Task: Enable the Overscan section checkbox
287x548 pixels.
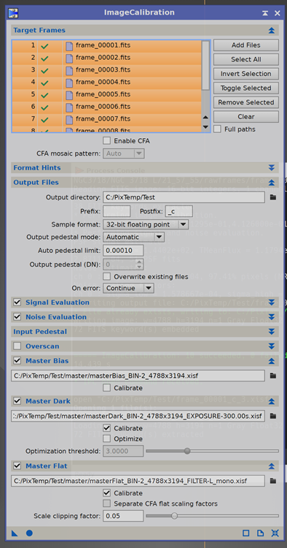Action: tap(17, 346)
